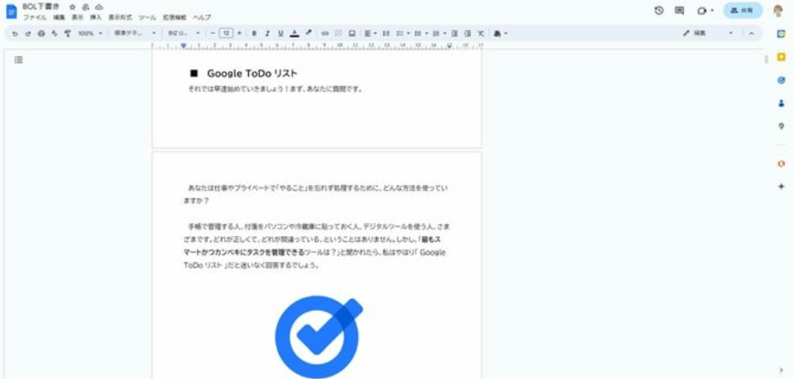The width and height of the screenshot is (793, 379).
Task: Click the plus get add-ons icon
Action: [x=781, y=187]
